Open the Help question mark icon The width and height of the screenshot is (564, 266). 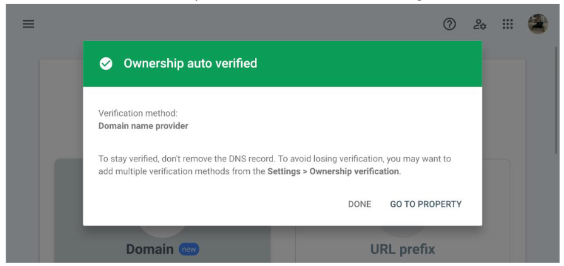[449, 25]
